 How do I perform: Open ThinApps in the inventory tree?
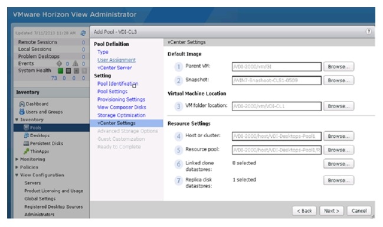(40, 151)
